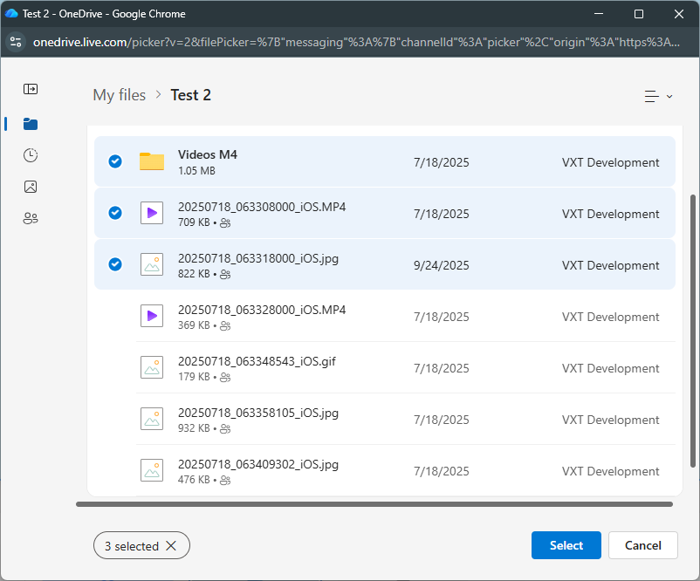This screenshot has width=700, height=581.
Task: Deselect 20250718_063308000_iOS.MP4 checkbox
Action: [x=114, y=213]
